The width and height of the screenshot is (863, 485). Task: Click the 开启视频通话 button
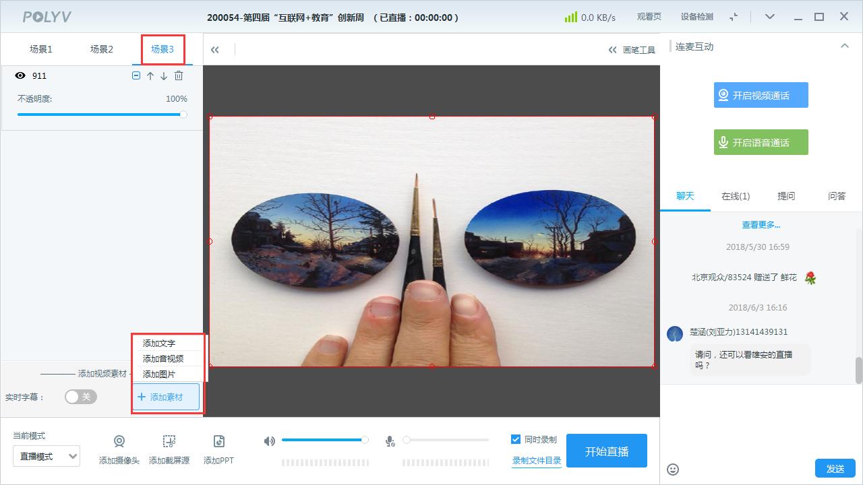click(x=761, y=96)
